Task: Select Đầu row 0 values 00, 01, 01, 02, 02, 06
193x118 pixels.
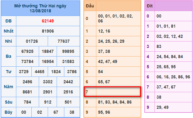Action: 115,18
